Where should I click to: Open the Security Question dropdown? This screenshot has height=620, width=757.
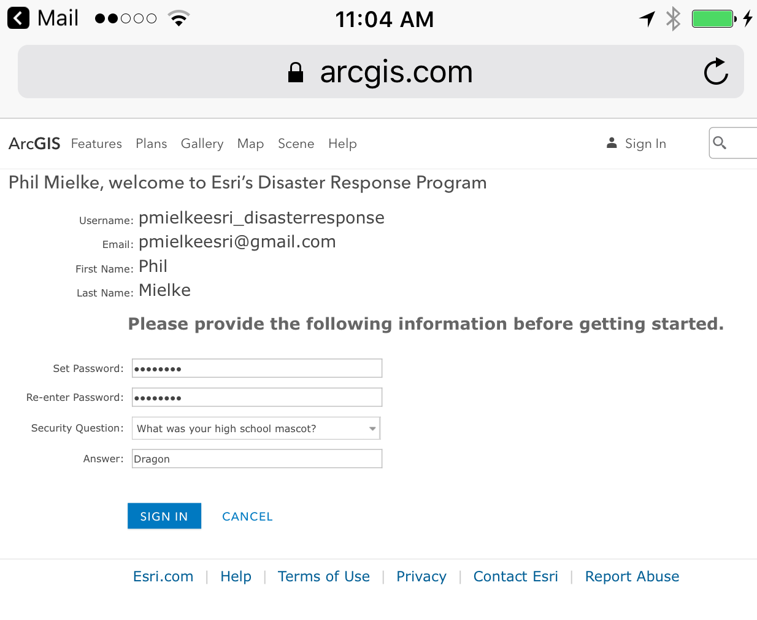click(x=256, y=428)
